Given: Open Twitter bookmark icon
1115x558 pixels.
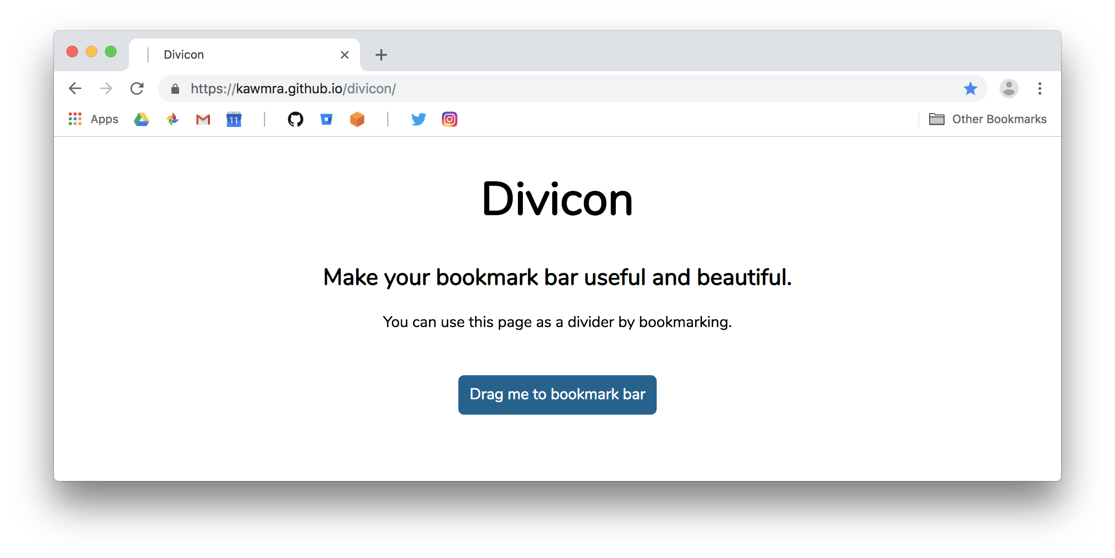Looking at the screenshot, I should (419, 119).
